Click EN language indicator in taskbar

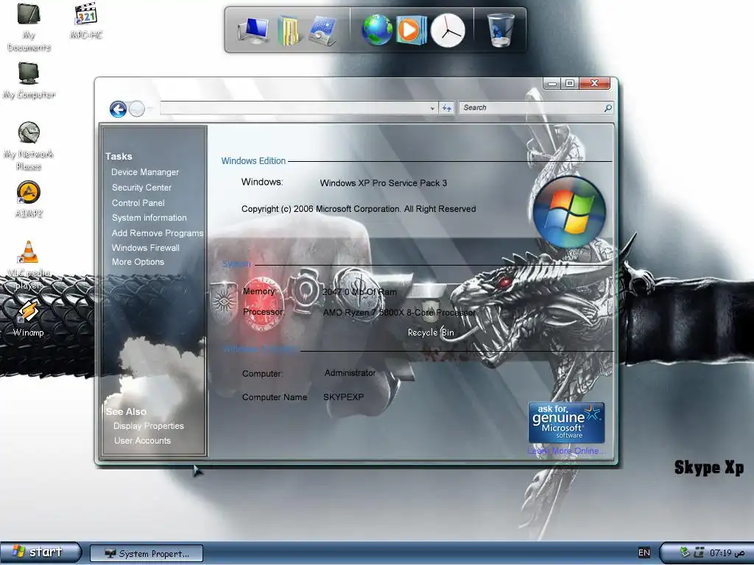[x=644, y=552]
